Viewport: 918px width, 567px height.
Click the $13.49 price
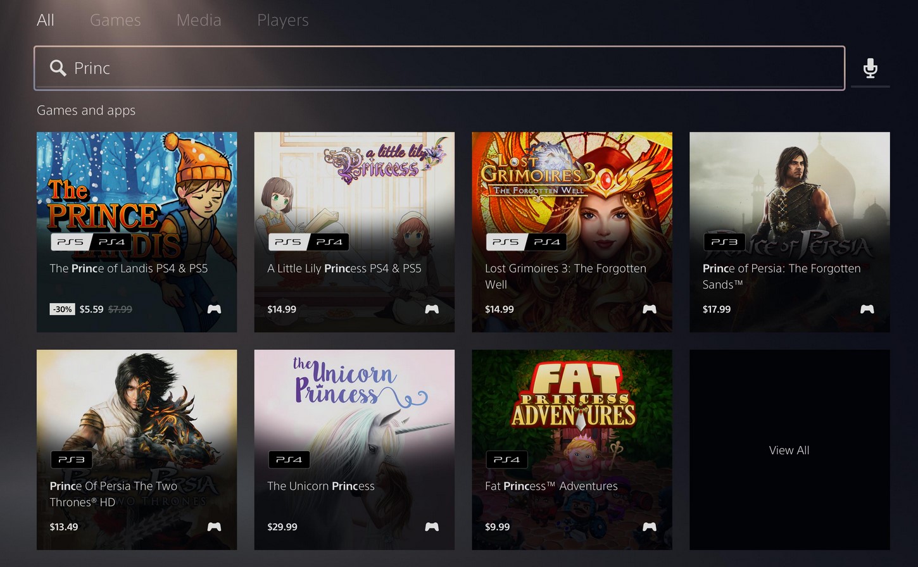[x=64, y=527]
